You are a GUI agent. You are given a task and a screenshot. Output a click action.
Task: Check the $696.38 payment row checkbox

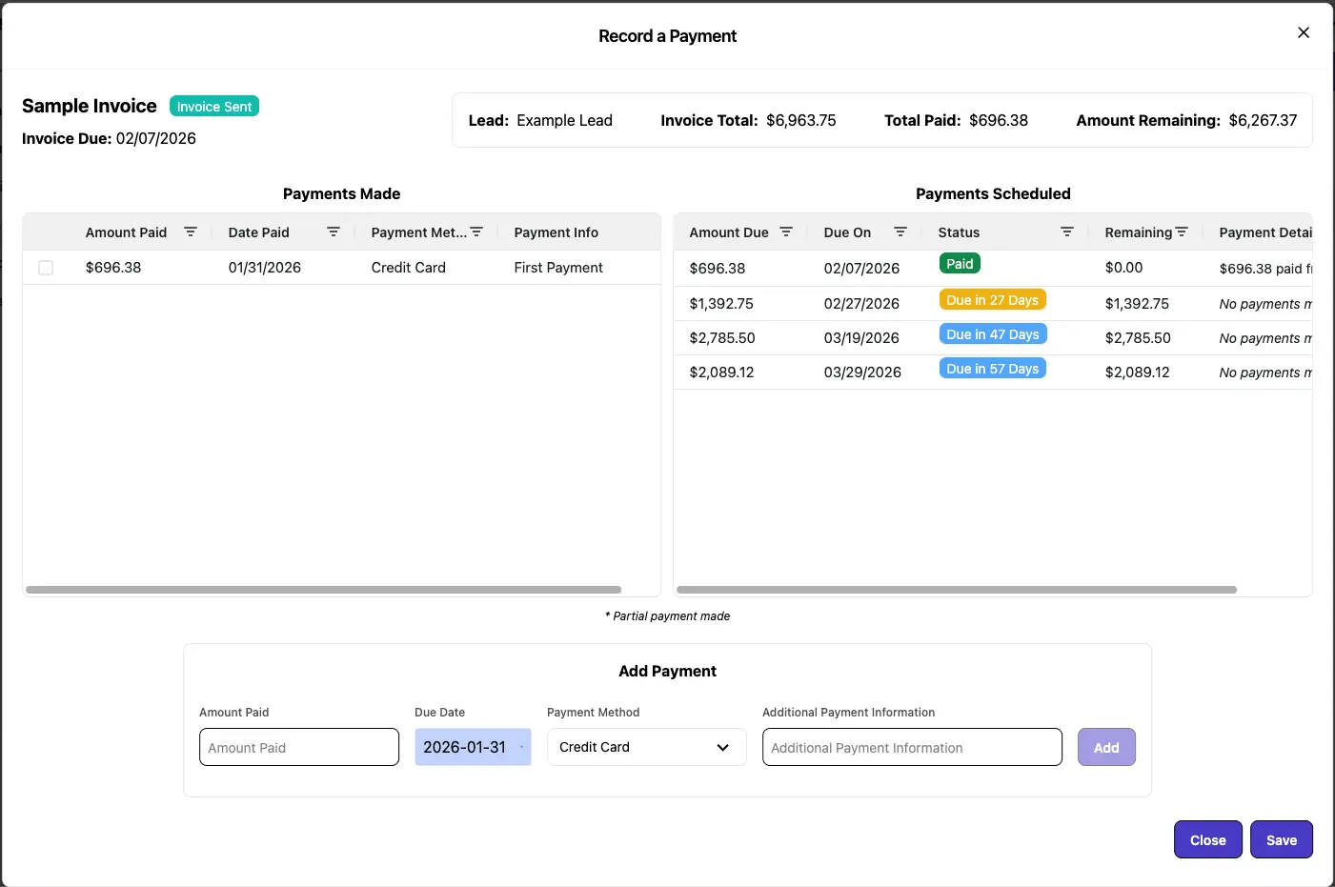click(46, 268)
